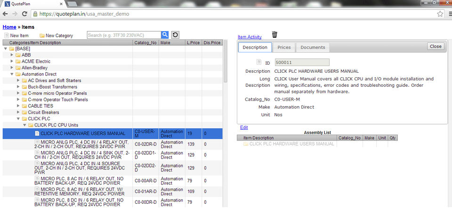Click catalog number C0-00DR-D
Image resolution: width=452 pixels, height=209 pixels.
145,202
